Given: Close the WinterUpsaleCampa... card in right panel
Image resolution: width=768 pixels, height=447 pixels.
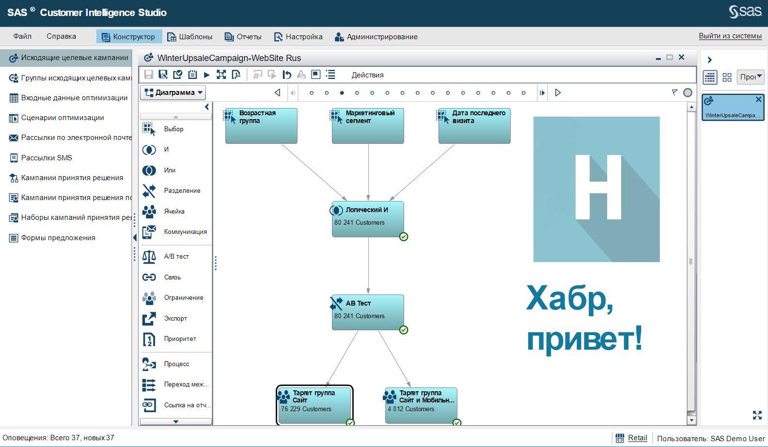Looking at the screenshot, I should tap(759, 99).
